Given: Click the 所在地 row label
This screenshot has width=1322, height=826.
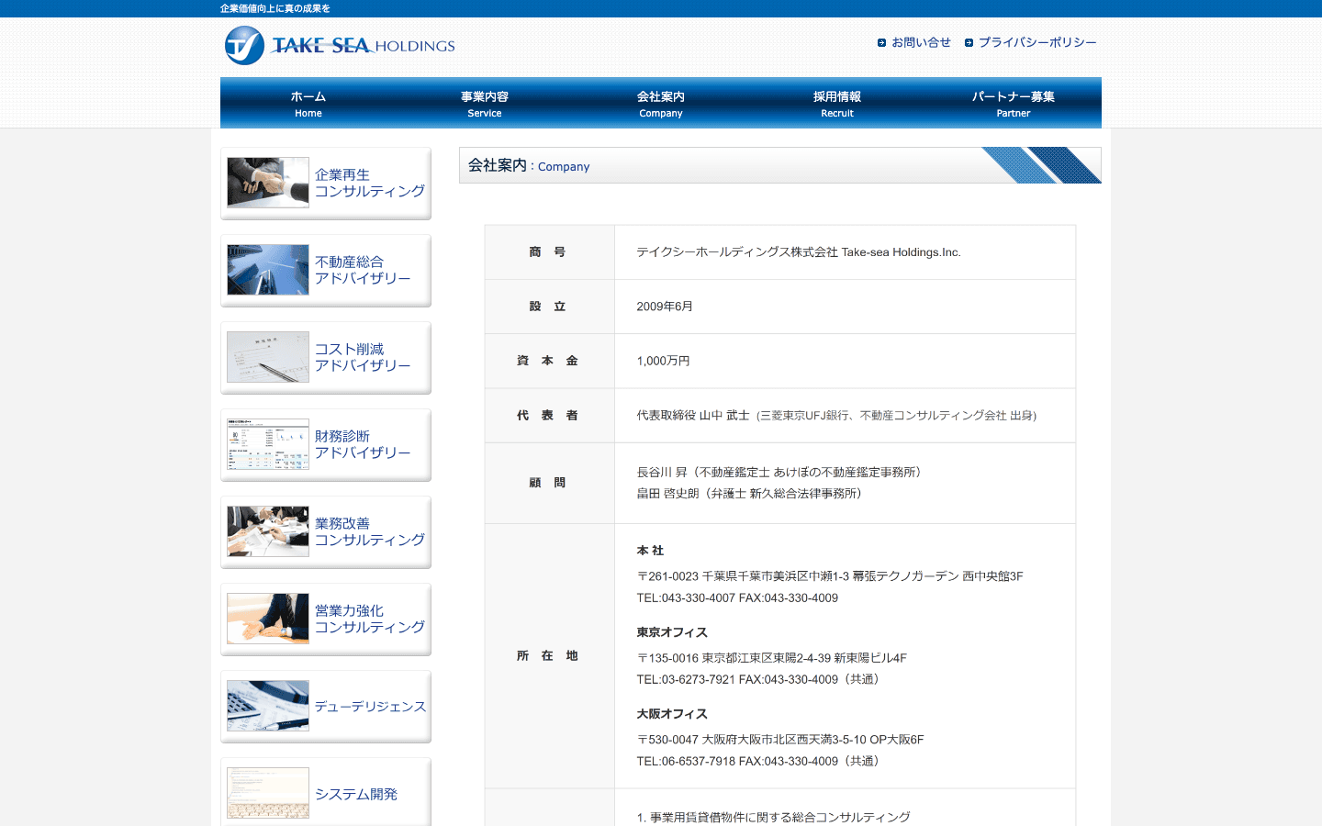Looking at the screenshot, I should click(x=547, y=656).
